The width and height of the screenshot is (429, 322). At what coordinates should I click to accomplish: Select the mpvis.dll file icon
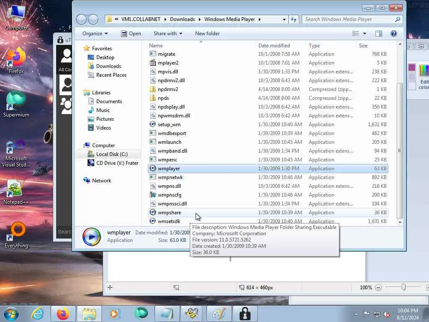click(152, 71)
